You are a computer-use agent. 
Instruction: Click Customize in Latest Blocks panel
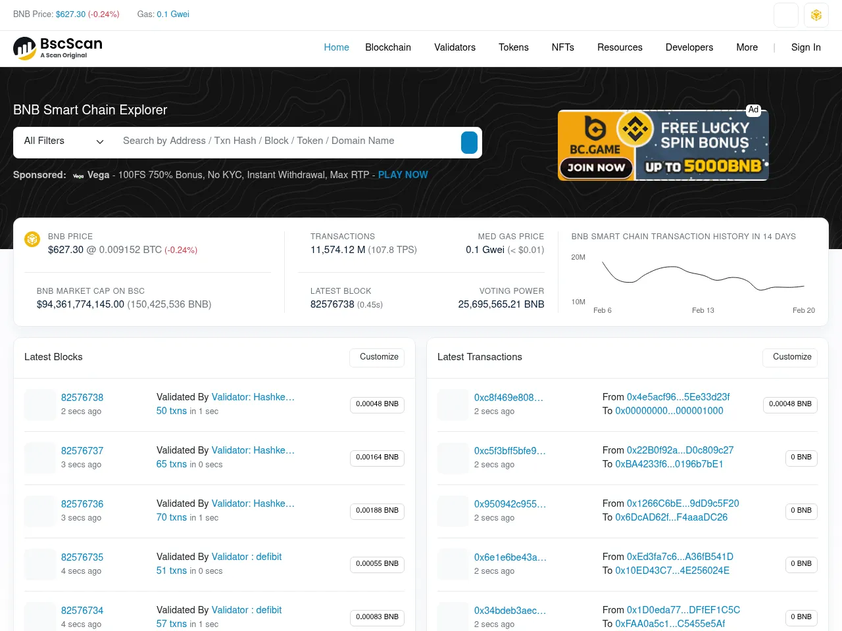(377, 357)
